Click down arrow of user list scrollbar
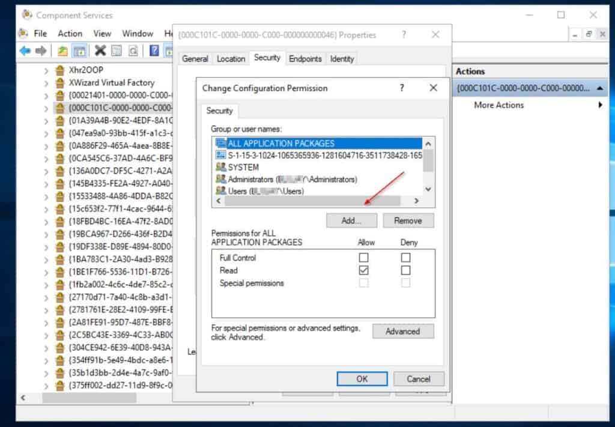This screenshot has height=427, width=615. pos(428,189)
